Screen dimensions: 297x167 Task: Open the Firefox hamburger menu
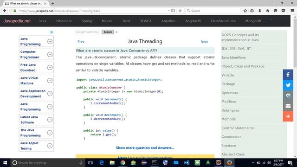pos(292,11)
